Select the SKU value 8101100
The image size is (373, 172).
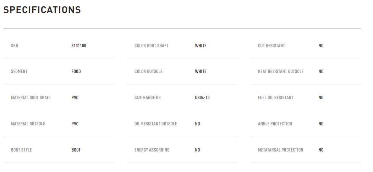point(79,46)
